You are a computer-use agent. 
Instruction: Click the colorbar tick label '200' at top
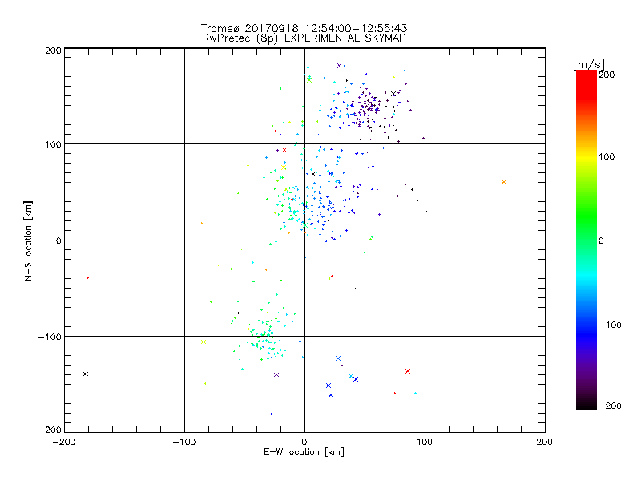(x=607, y=75)
